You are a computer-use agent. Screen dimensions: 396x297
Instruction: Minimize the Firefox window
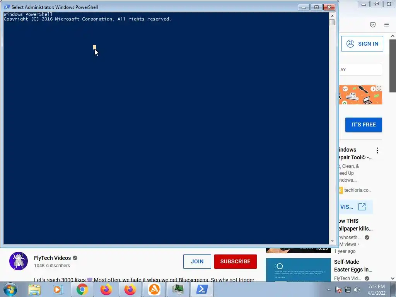364,4
